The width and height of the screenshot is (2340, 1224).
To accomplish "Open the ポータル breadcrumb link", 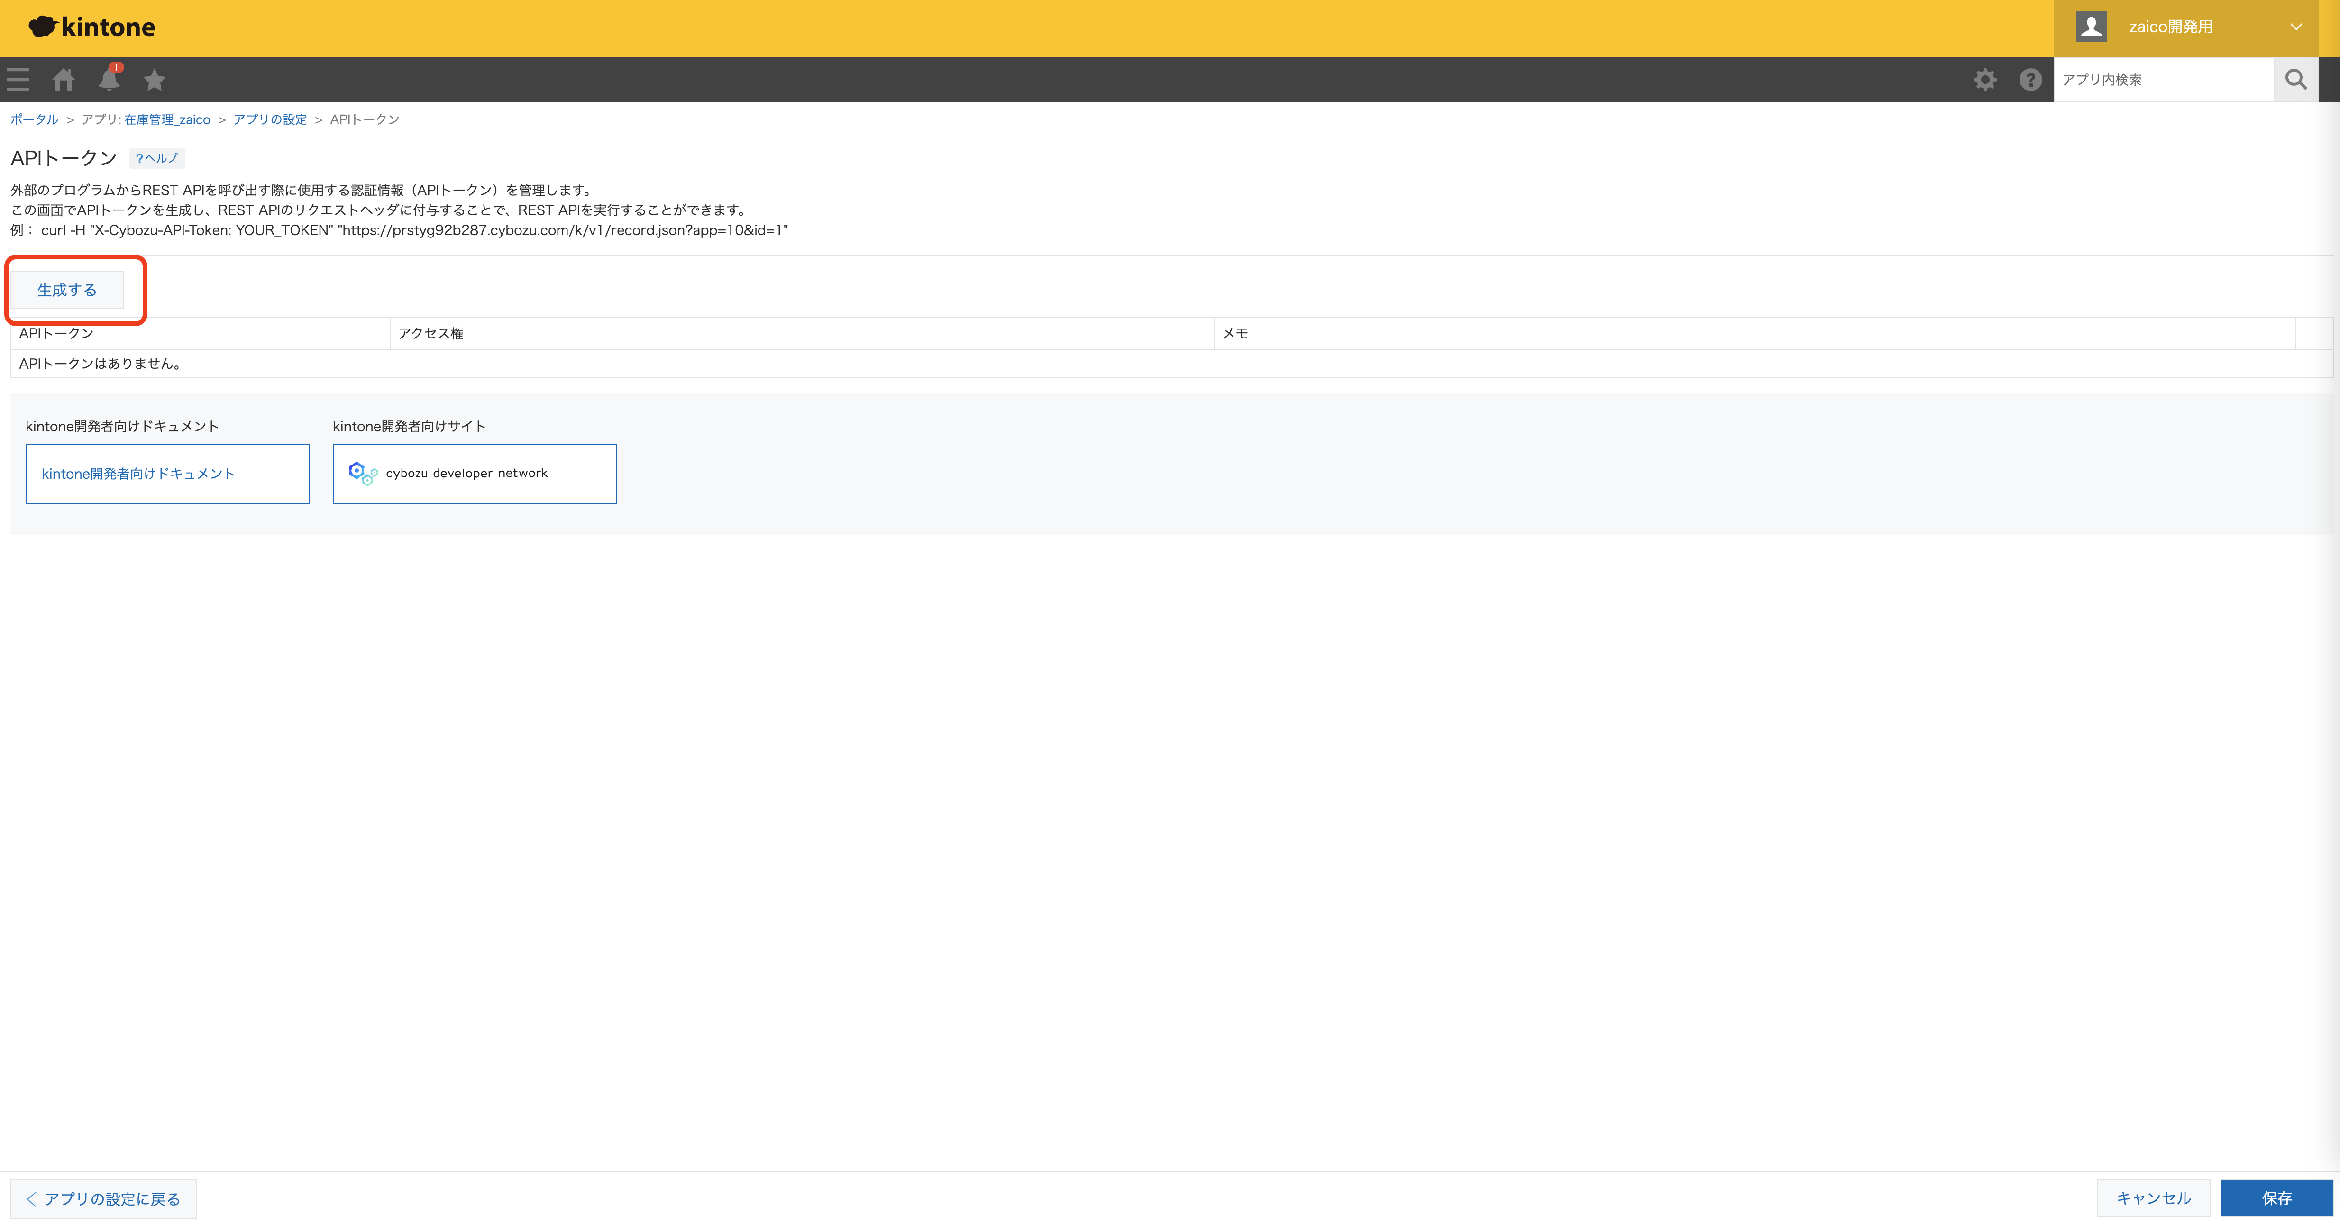I will click(x=34, y=120).
